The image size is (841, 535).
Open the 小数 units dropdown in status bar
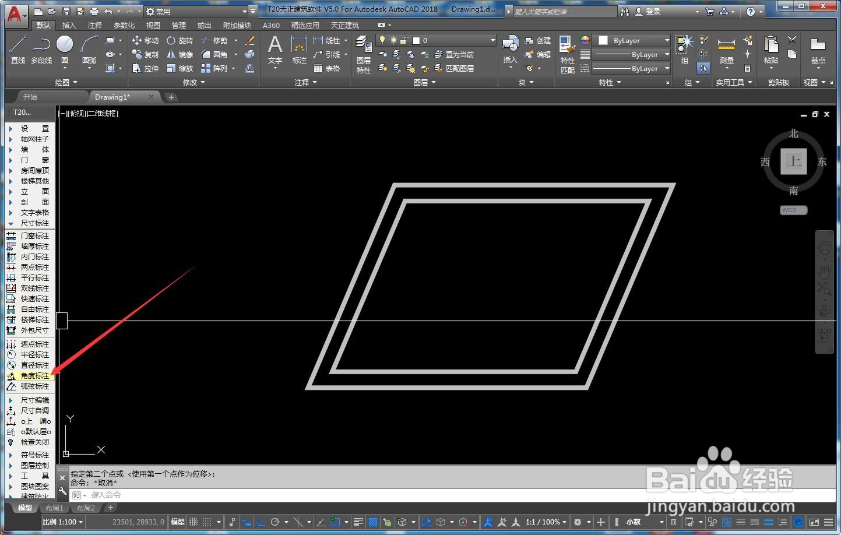(645, 522)
